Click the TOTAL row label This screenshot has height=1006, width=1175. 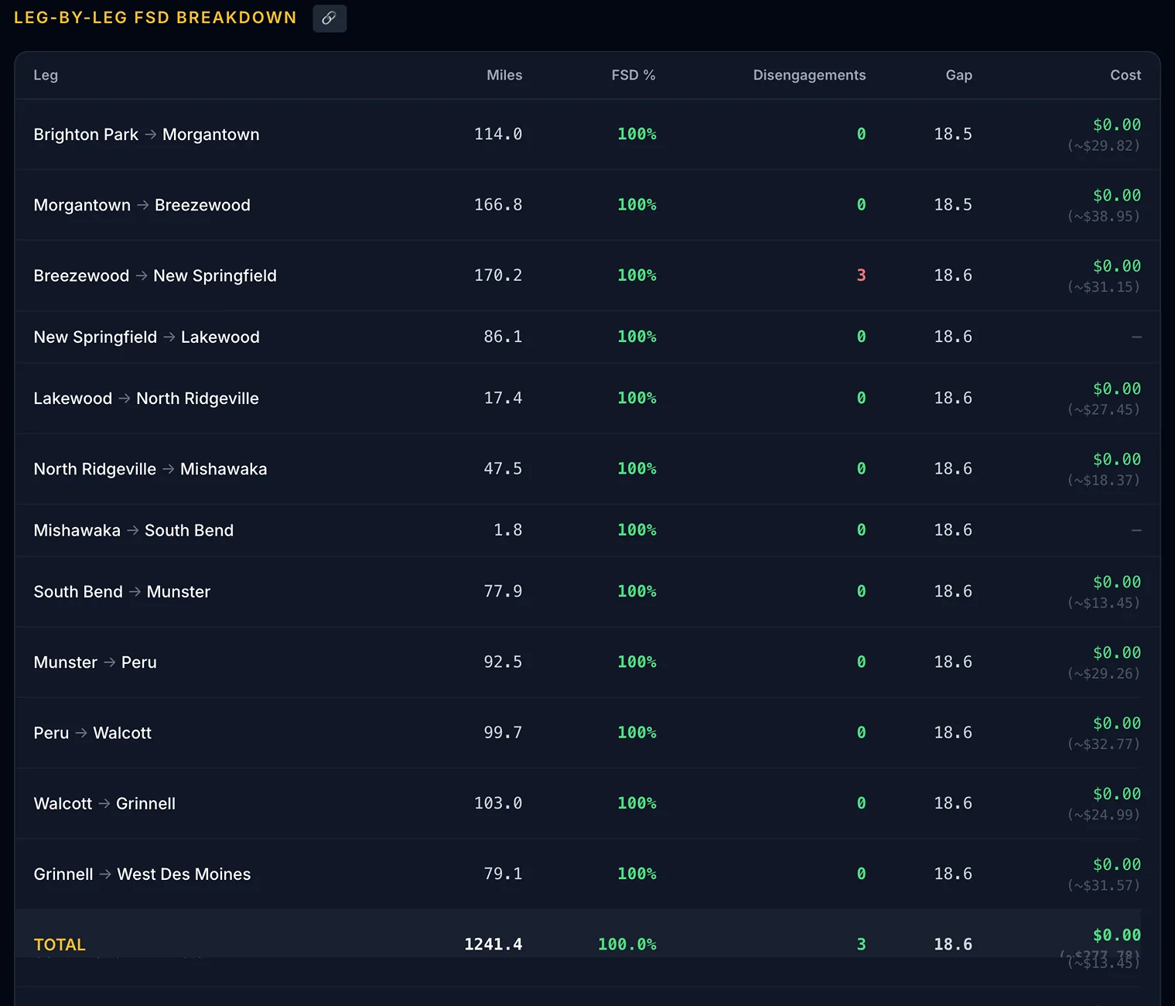pos(60,945)
